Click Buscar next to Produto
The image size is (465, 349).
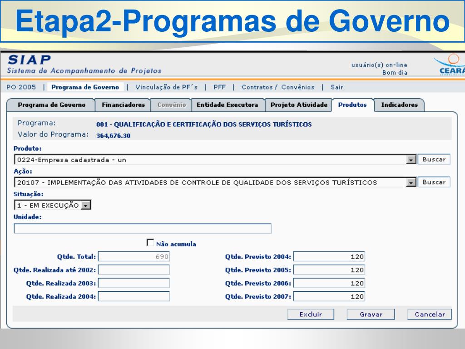(434, 160)
